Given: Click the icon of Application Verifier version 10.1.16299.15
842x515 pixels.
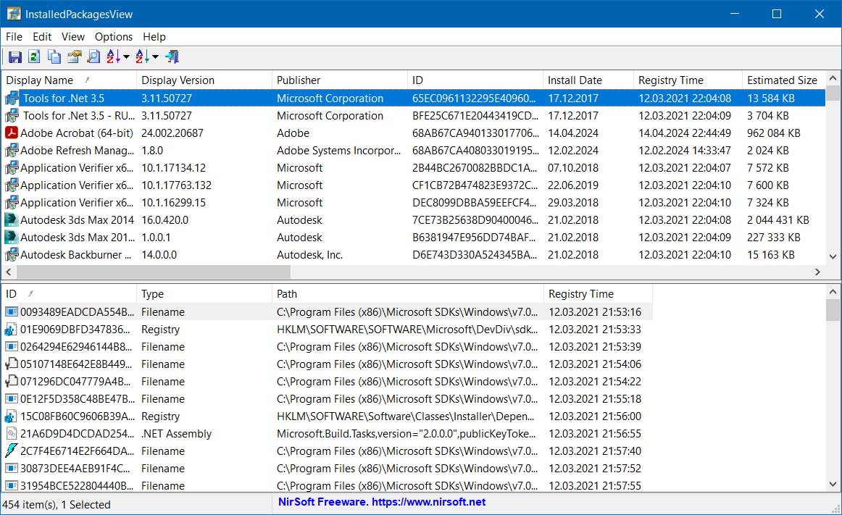Looking at the screenshot, I should tap(12, 203).
